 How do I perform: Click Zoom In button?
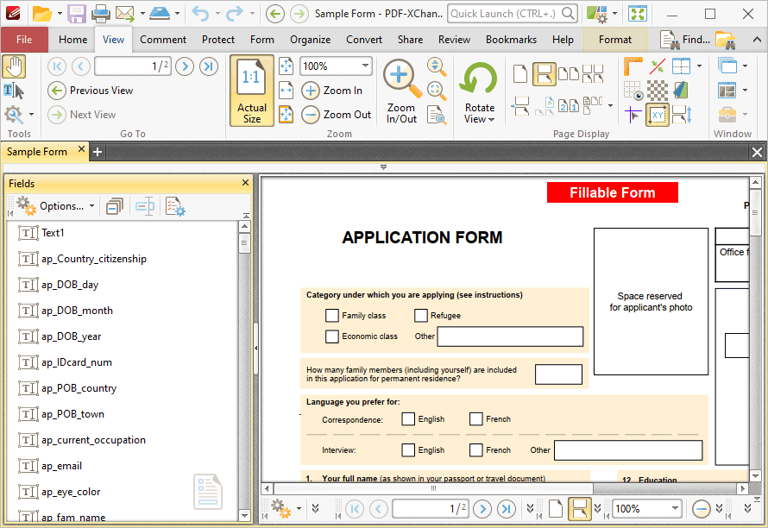(332, 91)
